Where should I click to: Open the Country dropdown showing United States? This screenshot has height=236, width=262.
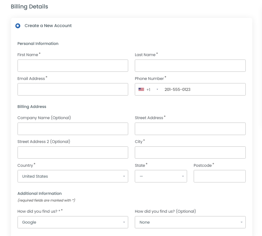73,176
